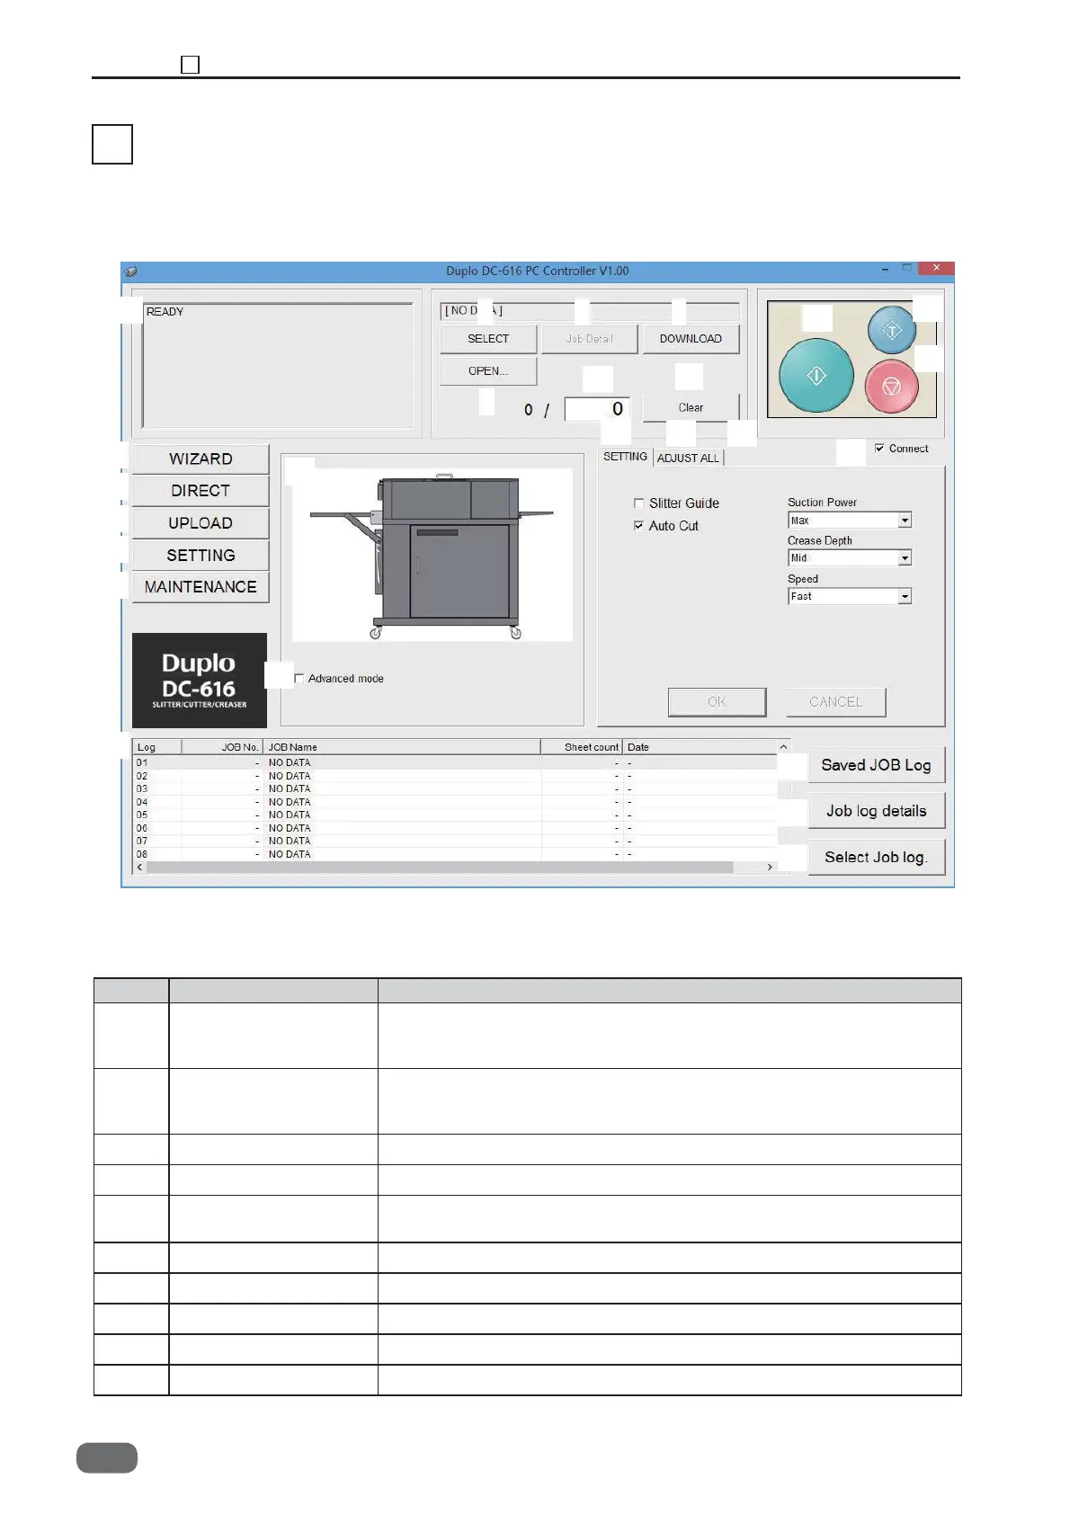Click the sheet count input field
Image resolution: width=1070 pixels, height=1514 pixels.
(597, 409)
